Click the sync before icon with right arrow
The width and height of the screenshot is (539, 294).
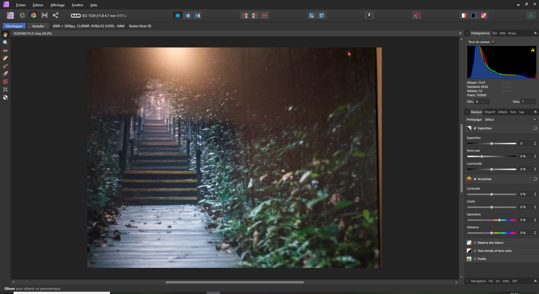(245, 16)
